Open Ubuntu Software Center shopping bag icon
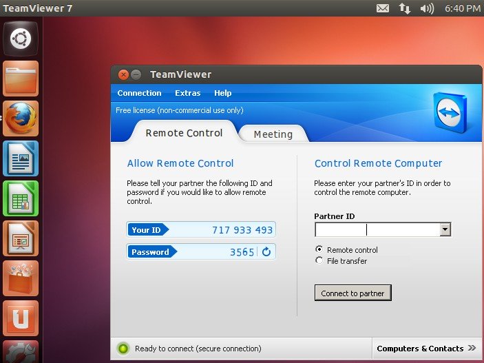This screenshot has height=363, width=484. click(x=21, y=278)
